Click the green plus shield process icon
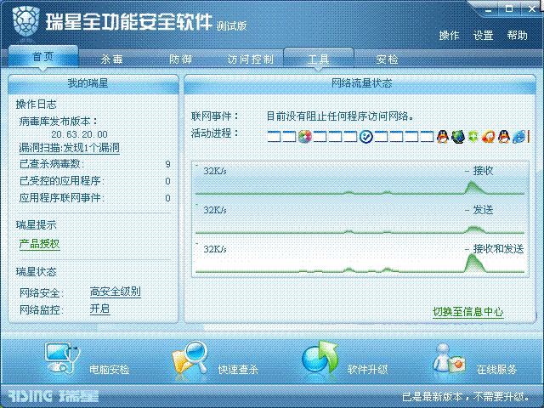Screen dimensions: 544x408 (473, 137)
